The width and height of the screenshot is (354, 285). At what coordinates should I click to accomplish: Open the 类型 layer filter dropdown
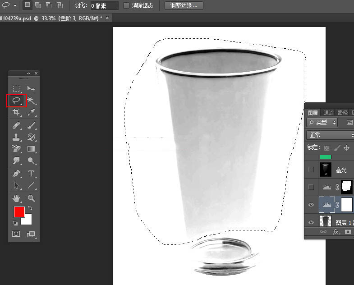(x=322, y=122)
